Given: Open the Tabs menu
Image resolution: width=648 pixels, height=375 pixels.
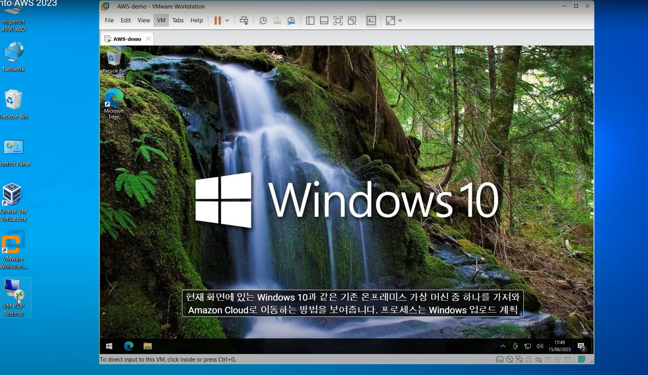Looking at the screenshot, I should tap(178, 20).
